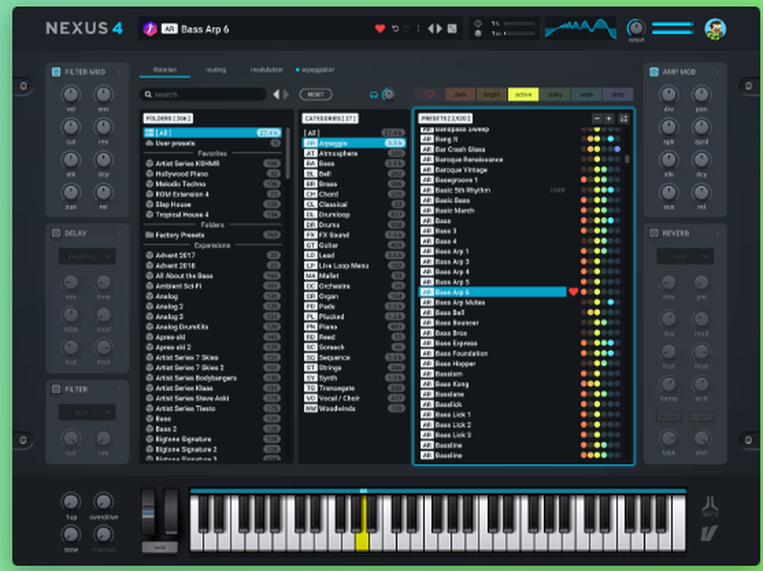Click the plus icon in presets header
This screenshot has height=571, width=763.
tap(609, 118)
